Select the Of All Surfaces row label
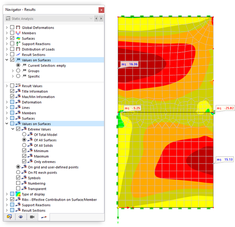 (45, 140)
